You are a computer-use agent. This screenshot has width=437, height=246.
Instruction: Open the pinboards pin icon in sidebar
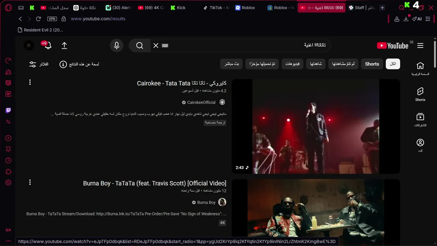tap(9, 149)
